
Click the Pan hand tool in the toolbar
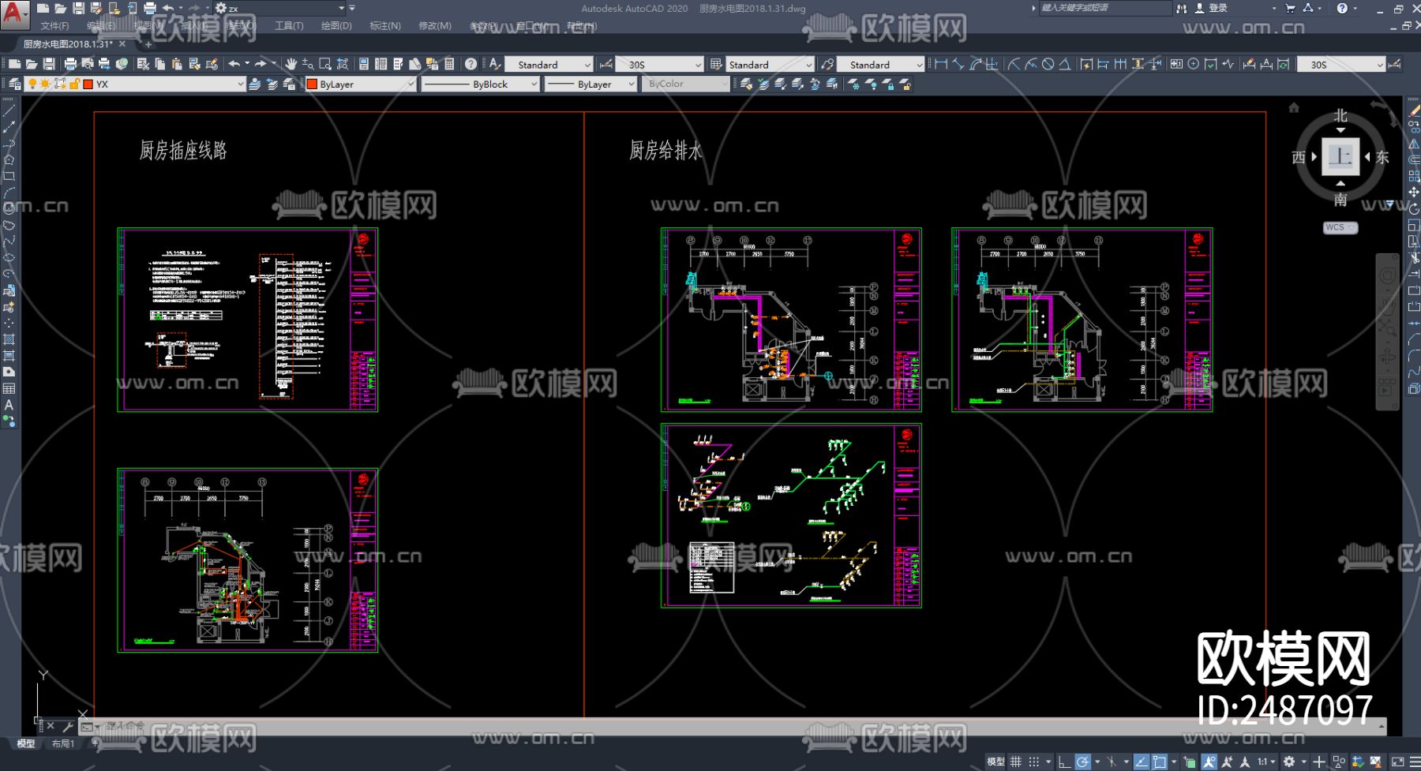(x=291, y=64)
